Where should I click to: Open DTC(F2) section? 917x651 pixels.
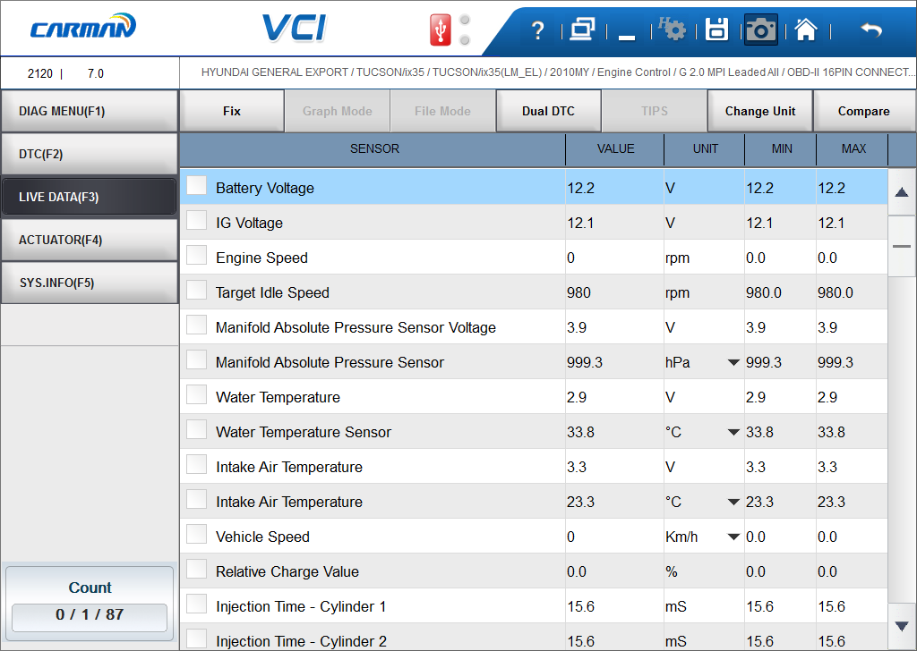tap(89, 154)
